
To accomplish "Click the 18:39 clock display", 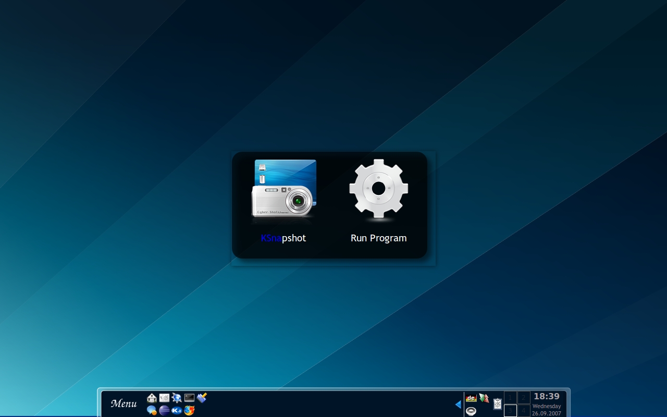I will pos(547,397).
